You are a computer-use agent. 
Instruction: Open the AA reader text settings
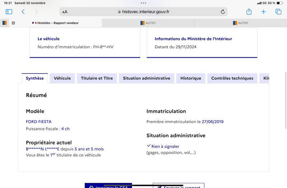(65, 12)
